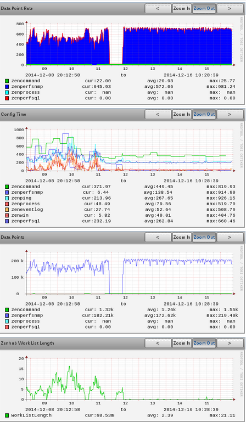246x422 pixels.
Task: Pan left on Data Point Rate graph
Action: (158, 8)
